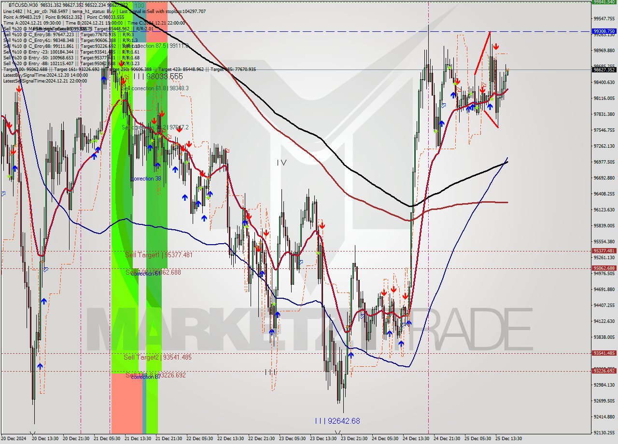Click the 95839.005 price axis label
This screenshot has width=618, height=444.
(x=604, y=225)
